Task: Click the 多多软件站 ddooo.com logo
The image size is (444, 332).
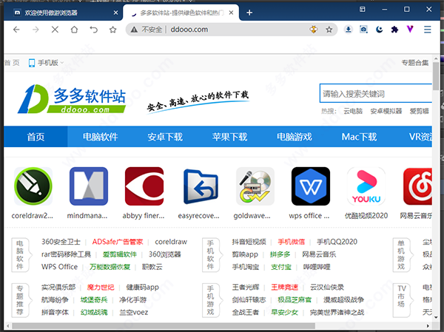Action: click(72, 99)
